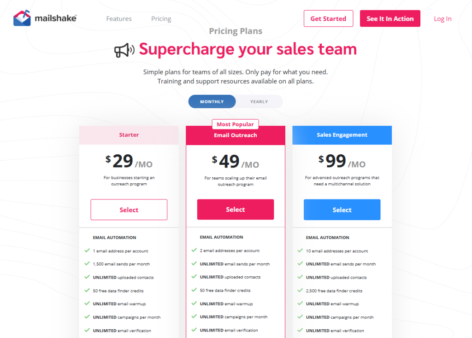Click the checkmark beside 10 email addresses per account
The width and height of the screenshot is (472, 338).
(301, 251)
